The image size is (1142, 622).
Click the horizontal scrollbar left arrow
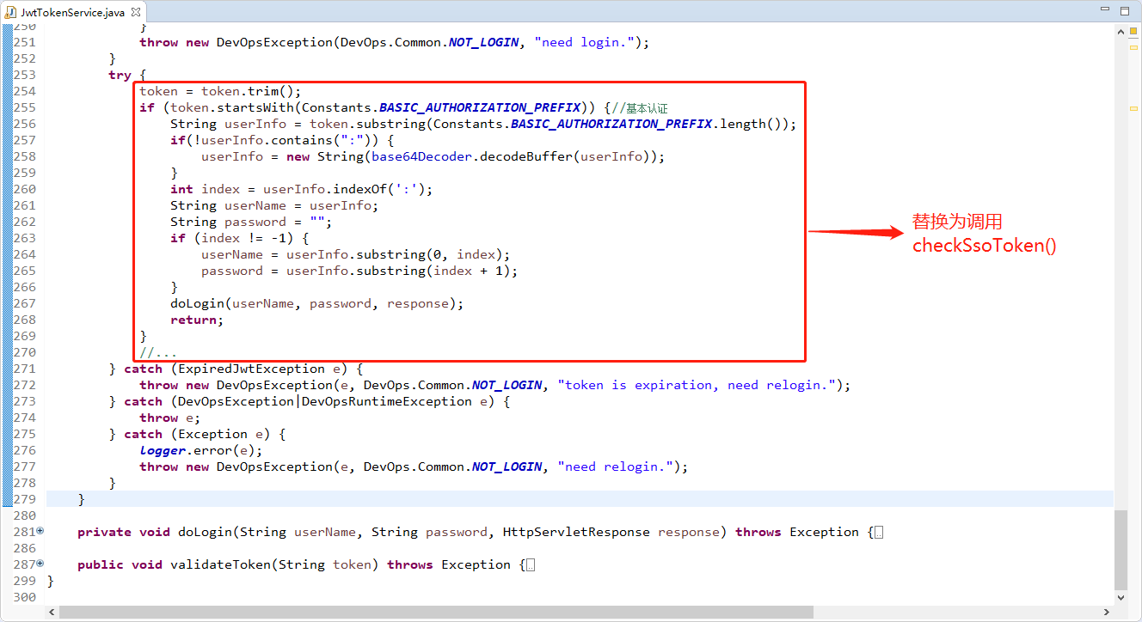pyautogui.click(x=52, y=613)
